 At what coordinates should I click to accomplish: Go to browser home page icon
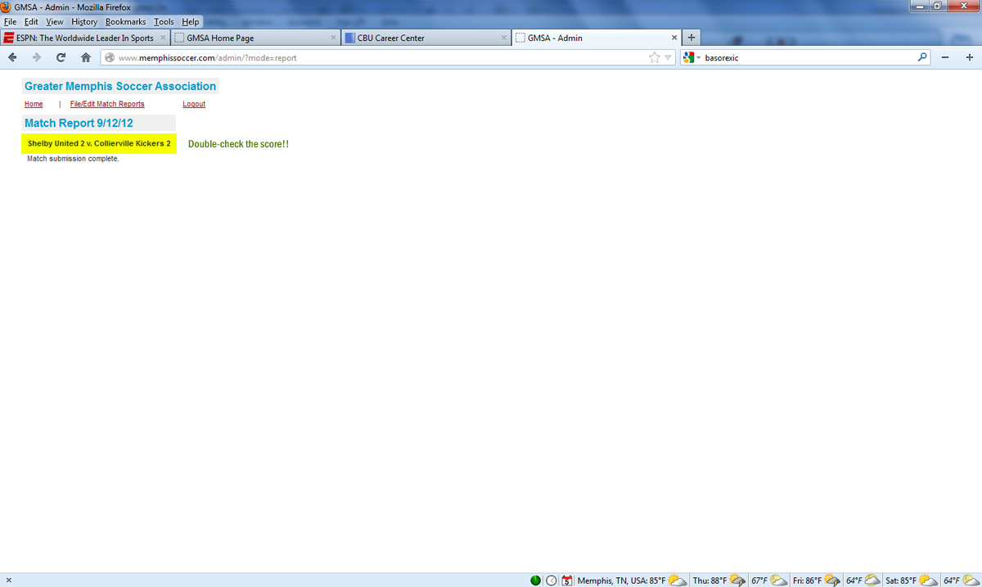point(85,57)
